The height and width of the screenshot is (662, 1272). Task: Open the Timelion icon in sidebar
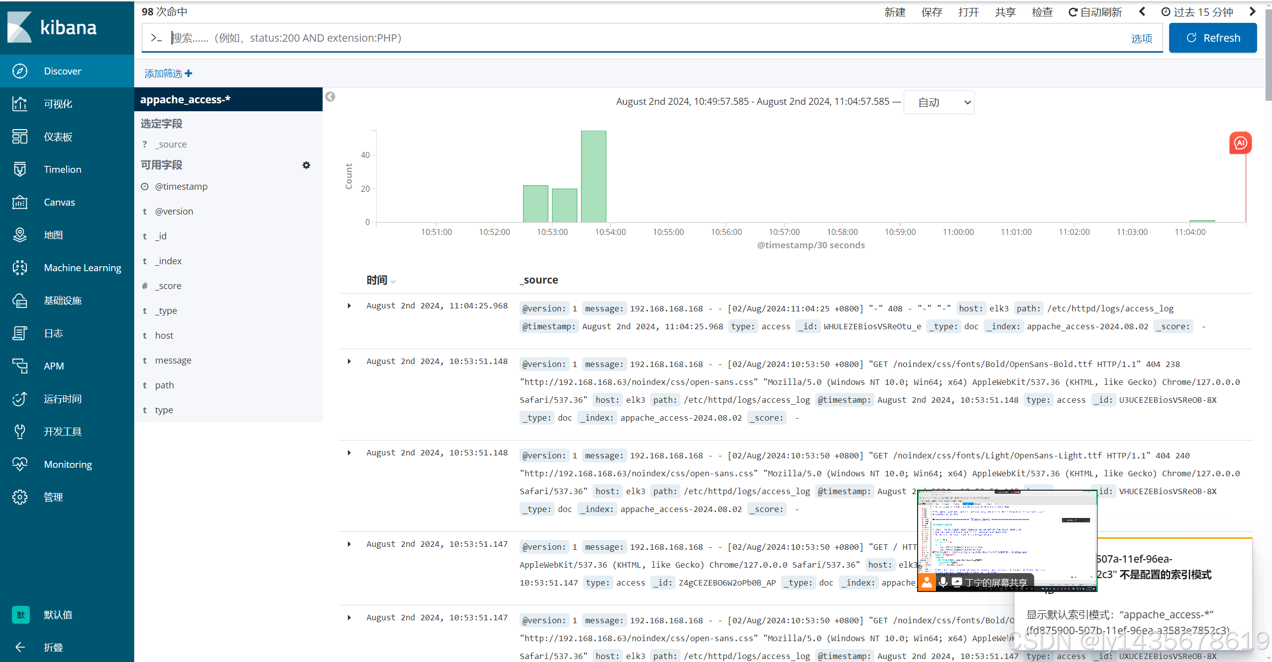pos(20,169)
